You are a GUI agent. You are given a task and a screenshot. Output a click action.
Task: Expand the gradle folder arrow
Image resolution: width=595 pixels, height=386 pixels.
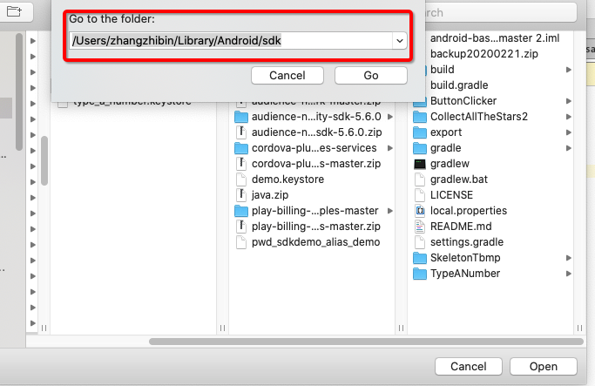[569, 148]
